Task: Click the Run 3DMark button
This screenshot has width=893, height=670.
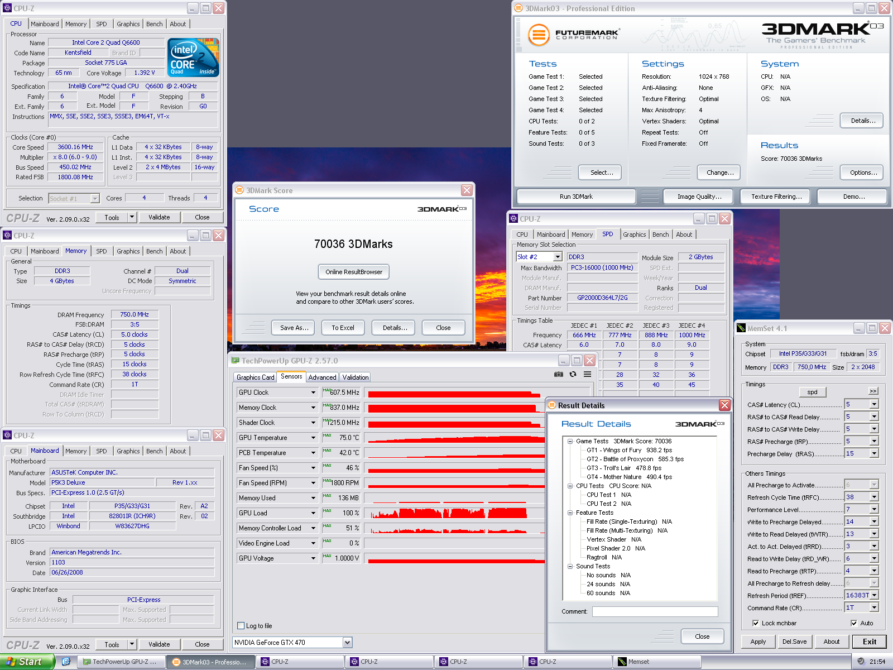Action: 576,197
